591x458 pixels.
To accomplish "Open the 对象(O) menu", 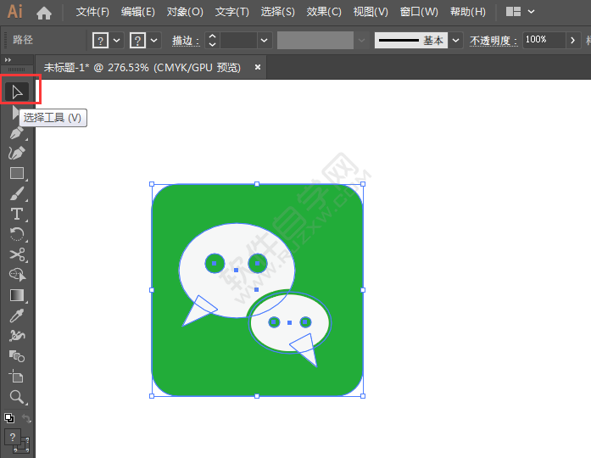I will (185, 12).
